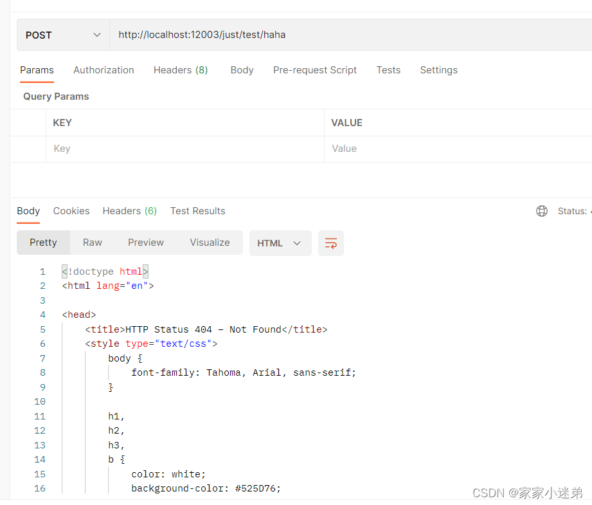Click the title 404 Not Found line
The height and width of the screenshot is (505, 592).
pyautogui.click(x=206, y=329)
